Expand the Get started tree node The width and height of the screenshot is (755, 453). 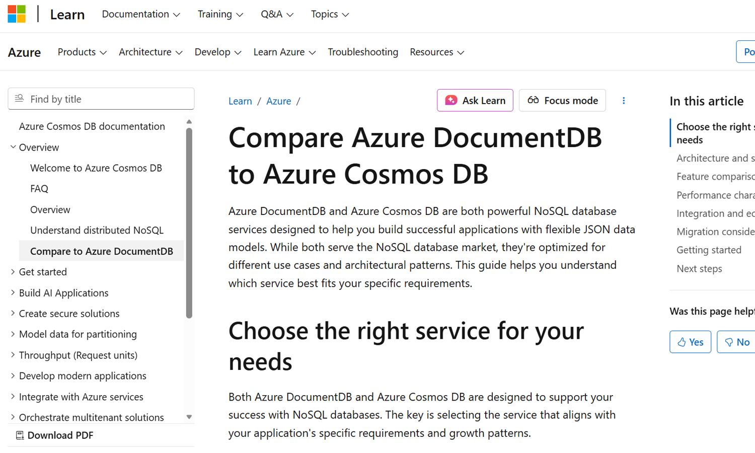coord(13,272)
